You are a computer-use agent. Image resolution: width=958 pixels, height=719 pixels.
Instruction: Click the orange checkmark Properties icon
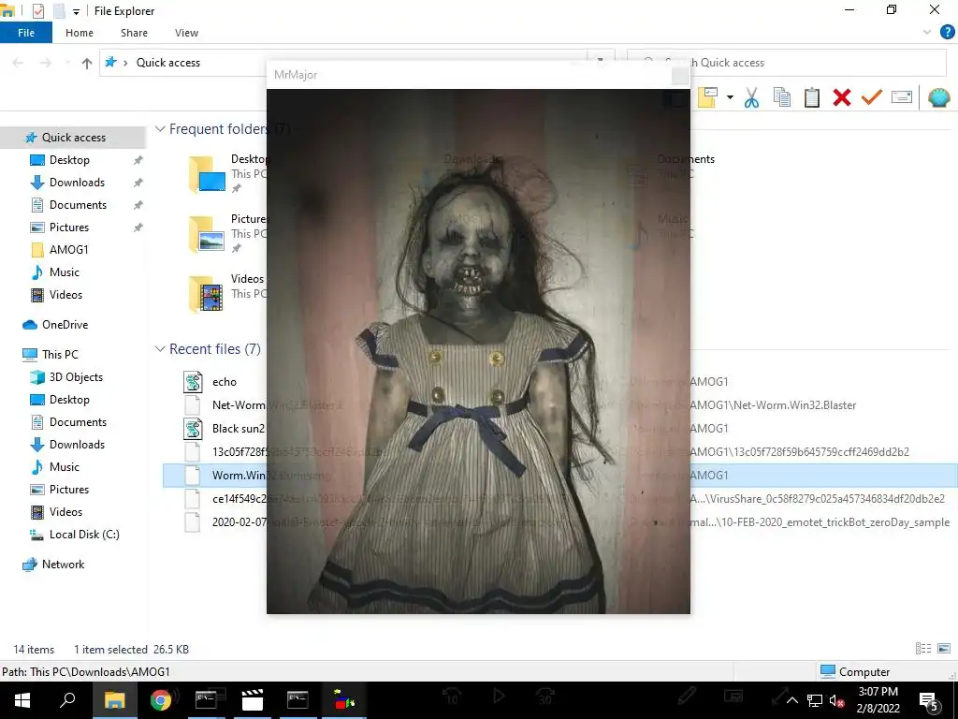[x=871, y=97]
